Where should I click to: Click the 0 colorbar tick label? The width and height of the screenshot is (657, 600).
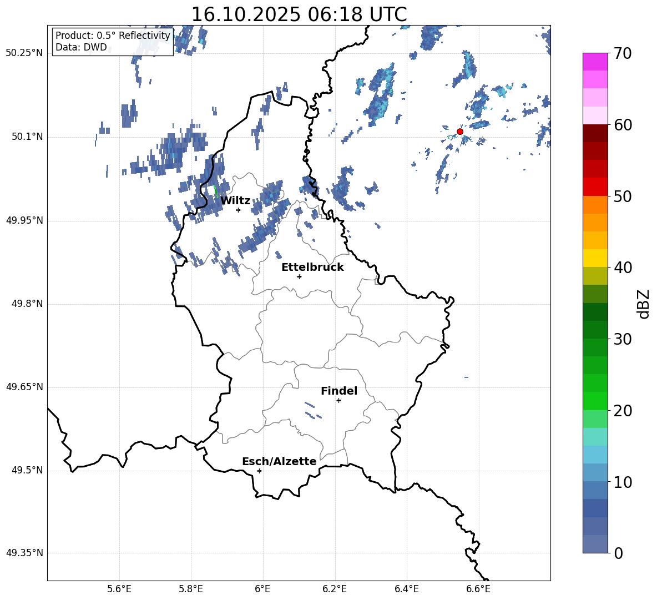(x=619, y=553)
